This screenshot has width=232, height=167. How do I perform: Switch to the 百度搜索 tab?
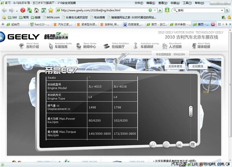[134, 25]
